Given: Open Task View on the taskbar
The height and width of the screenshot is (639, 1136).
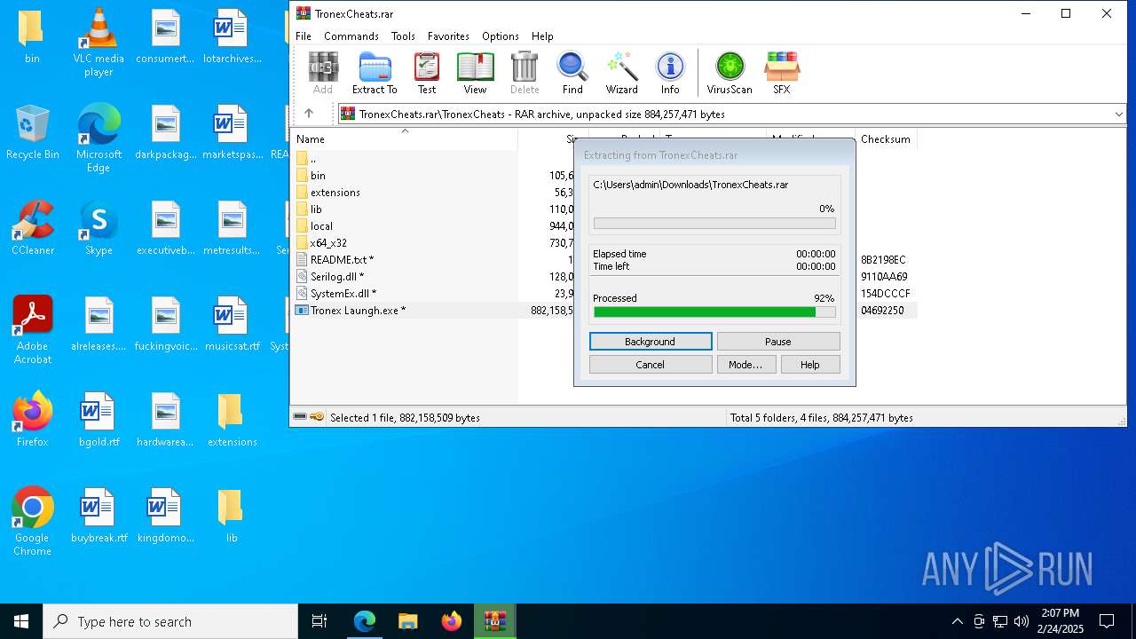Looking at the screenshot, I should [319, 621].
